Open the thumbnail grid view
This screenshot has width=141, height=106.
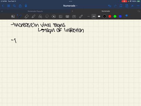point(9,6)
